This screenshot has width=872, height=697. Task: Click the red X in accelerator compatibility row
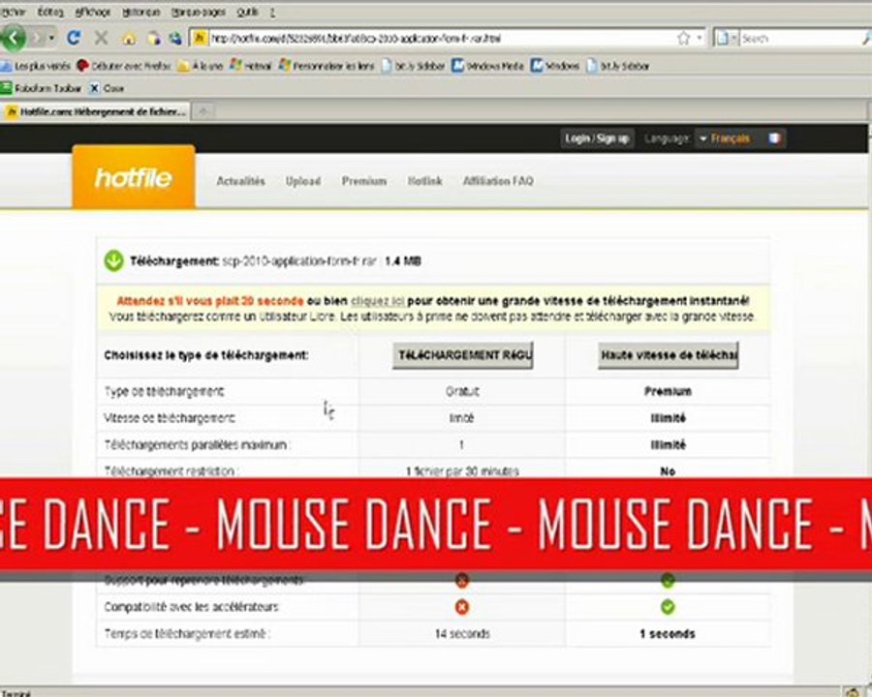point(461,607)
